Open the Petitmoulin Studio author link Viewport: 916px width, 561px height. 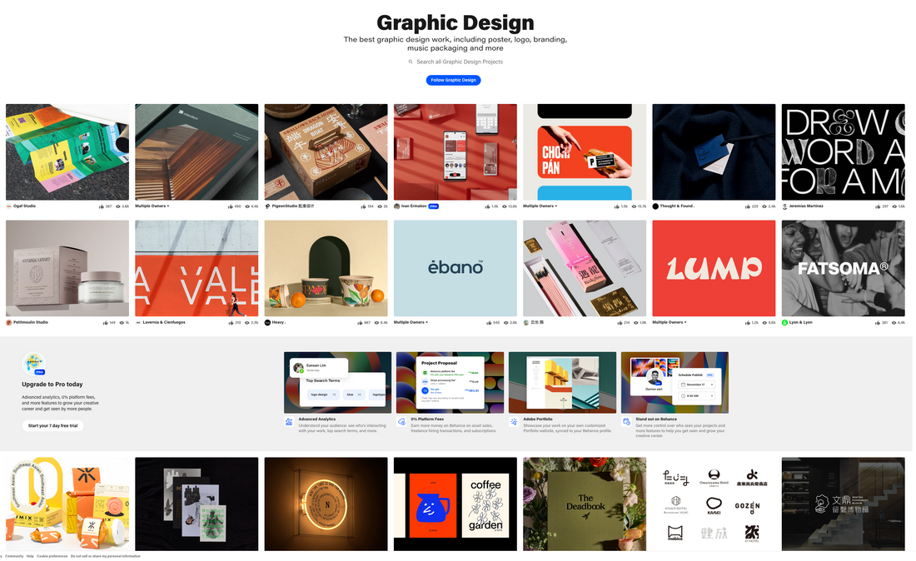[x=30, y=322]
